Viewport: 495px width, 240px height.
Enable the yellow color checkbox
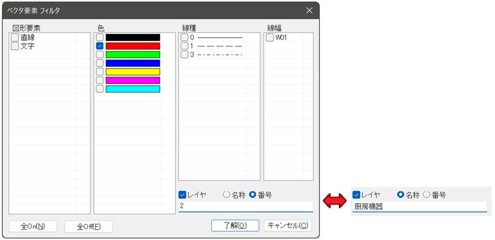point(100,72)
